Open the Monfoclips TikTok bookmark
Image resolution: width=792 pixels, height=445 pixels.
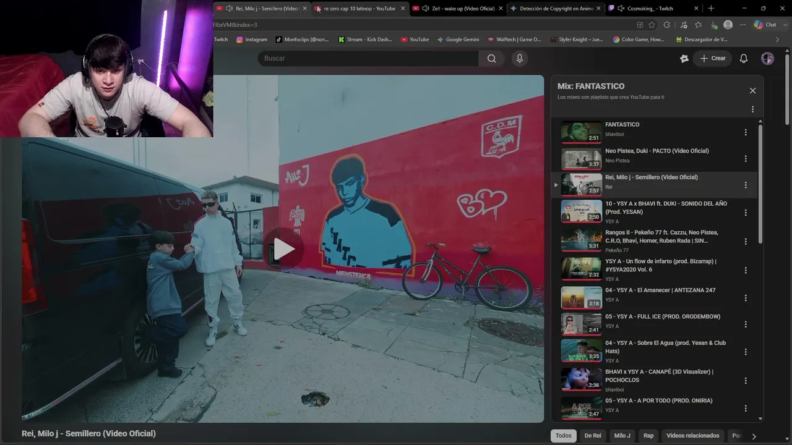[x=303, y=40]
